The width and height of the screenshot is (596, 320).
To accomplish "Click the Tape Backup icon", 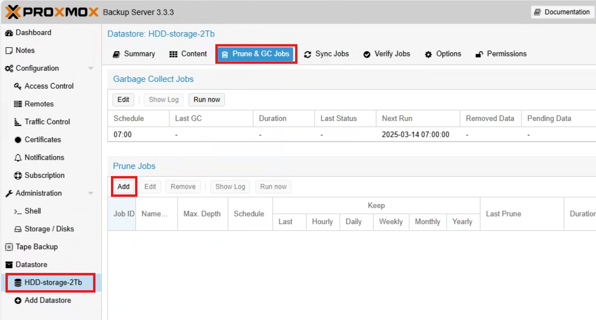I will tap(9, 247).
